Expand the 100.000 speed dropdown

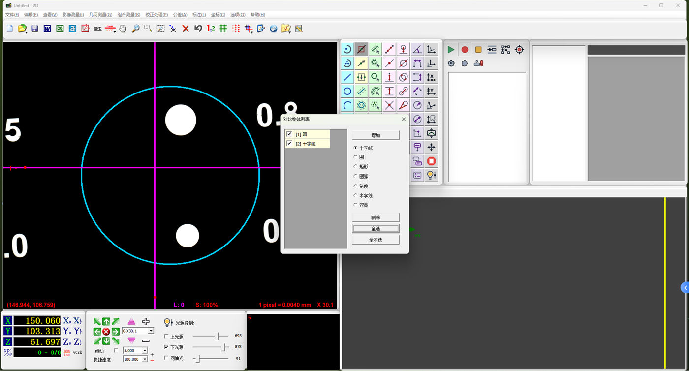pos(145,360)
